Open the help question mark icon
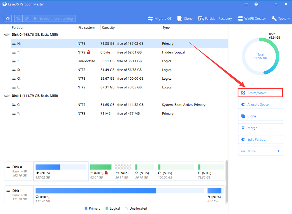The width and height of the screenshot is (292, 214). pyautogui.click(x=256, y=4)
